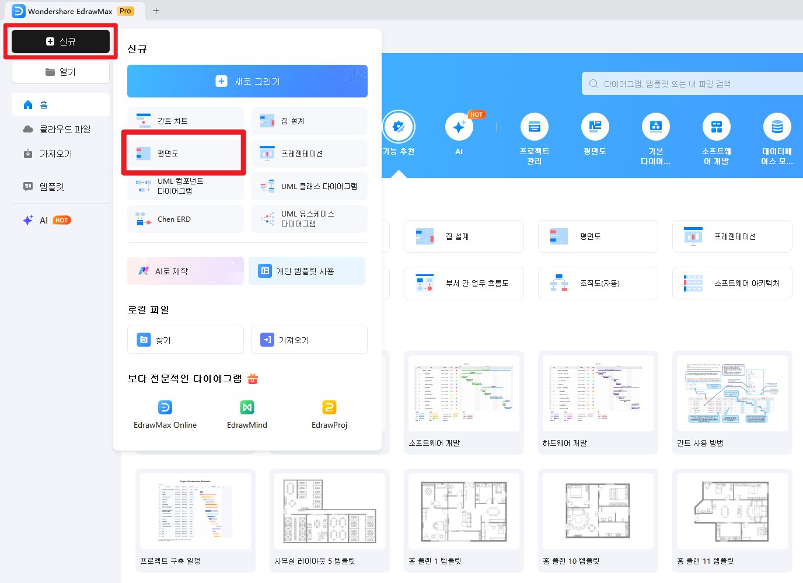Image resolution: width=803 pixels, height=583 pixels.
Task: Open the 간트 사용 방법 template thumbnail
Action: 732,393
